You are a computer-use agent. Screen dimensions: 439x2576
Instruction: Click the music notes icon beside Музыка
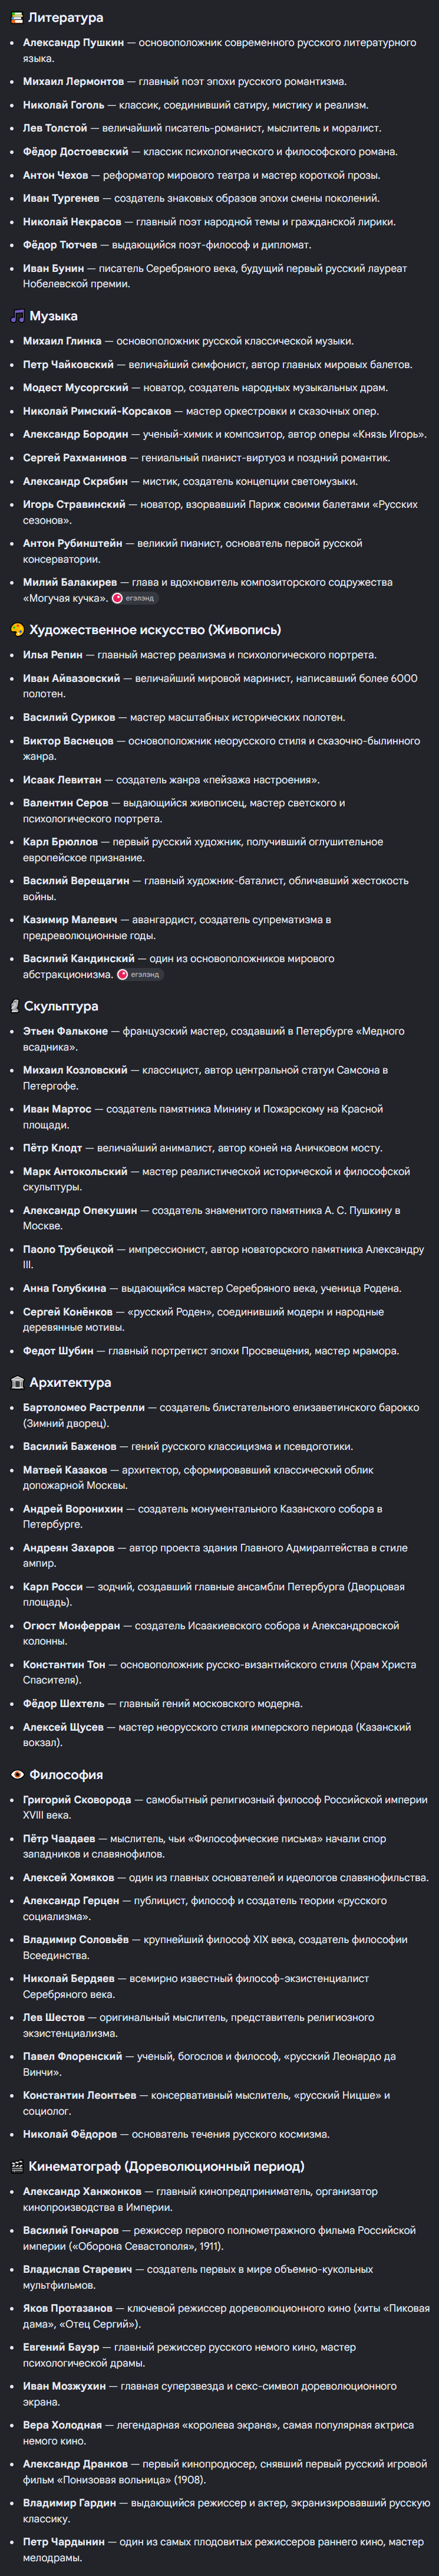click(16, 316)
